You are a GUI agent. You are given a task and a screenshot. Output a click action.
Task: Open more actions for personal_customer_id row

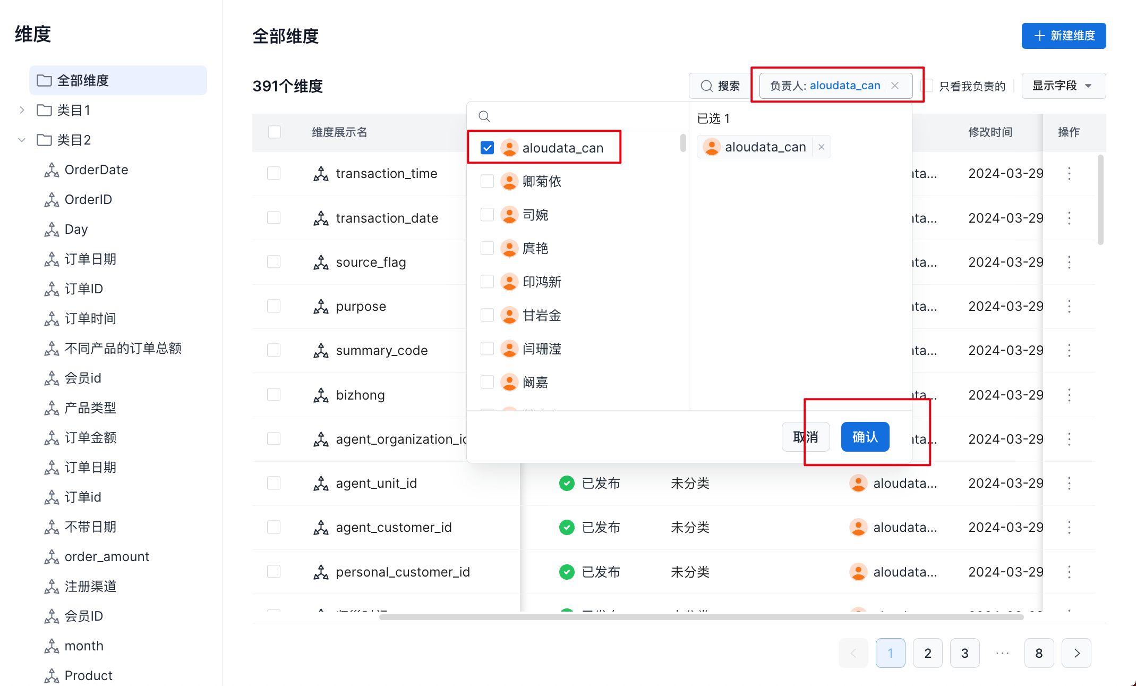[1069, 572]
